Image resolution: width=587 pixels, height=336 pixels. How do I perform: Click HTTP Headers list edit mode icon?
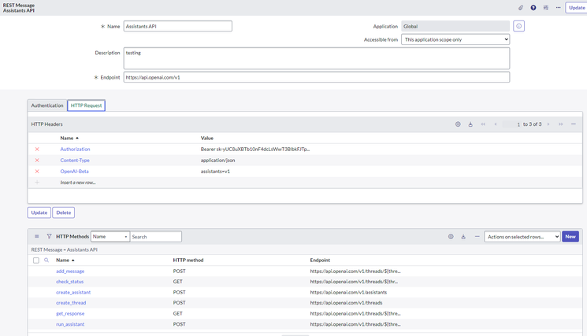470,124
